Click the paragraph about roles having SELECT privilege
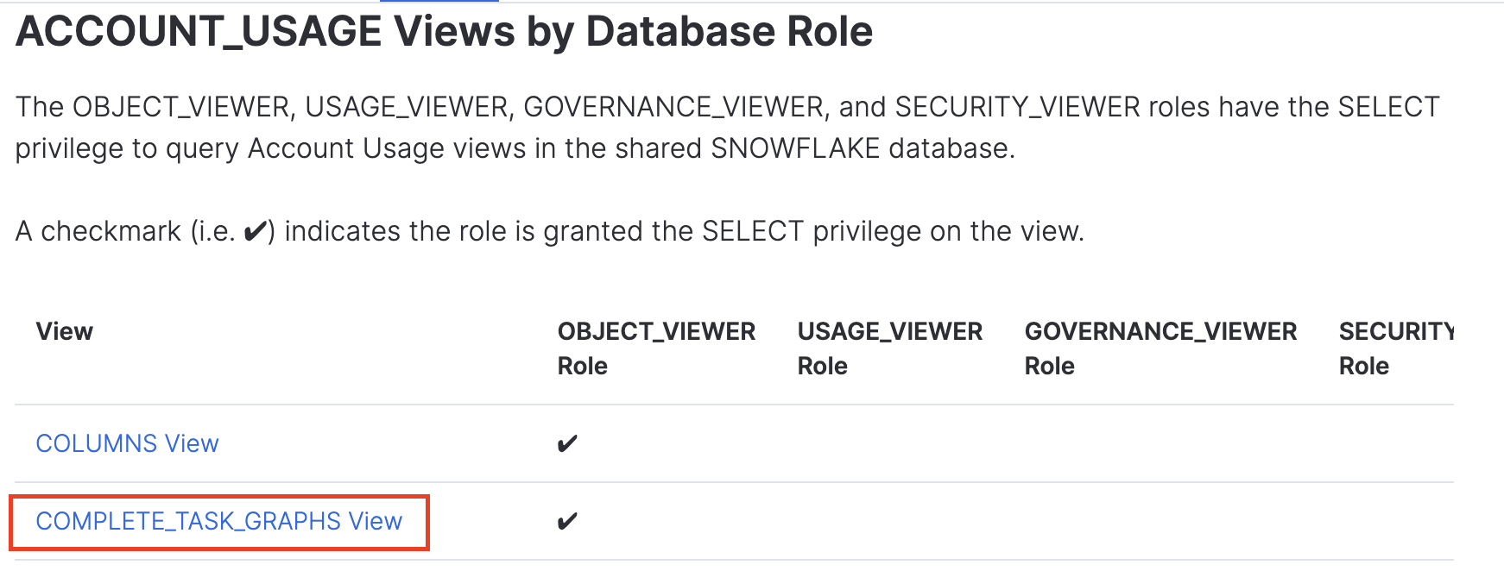The height and width of the screenshot is (571, 1504). pyautogui.click(x=727, y=128)
